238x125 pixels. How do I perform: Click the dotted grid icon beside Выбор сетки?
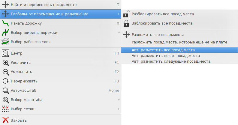coord(5,109)
